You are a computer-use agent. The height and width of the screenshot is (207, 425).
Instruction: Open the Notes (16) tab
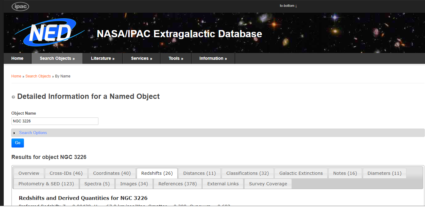(345, 173)
